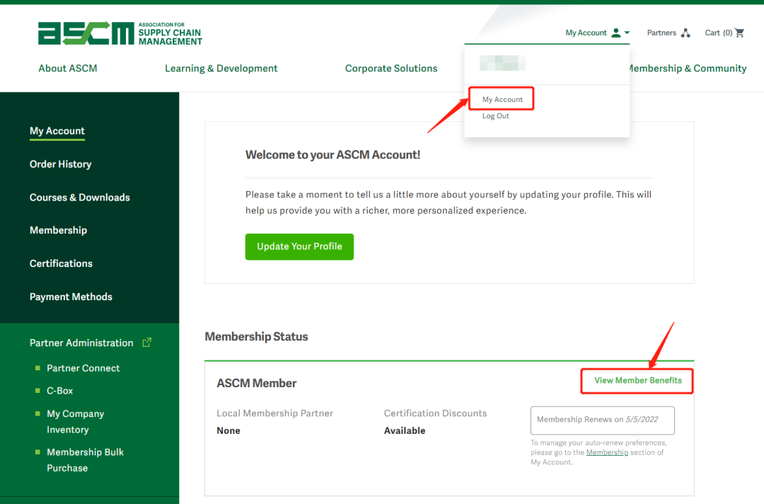Click the ASCM logo in header
The width and height of the screenshot is (764, 504).
click(x=120, y=34)
